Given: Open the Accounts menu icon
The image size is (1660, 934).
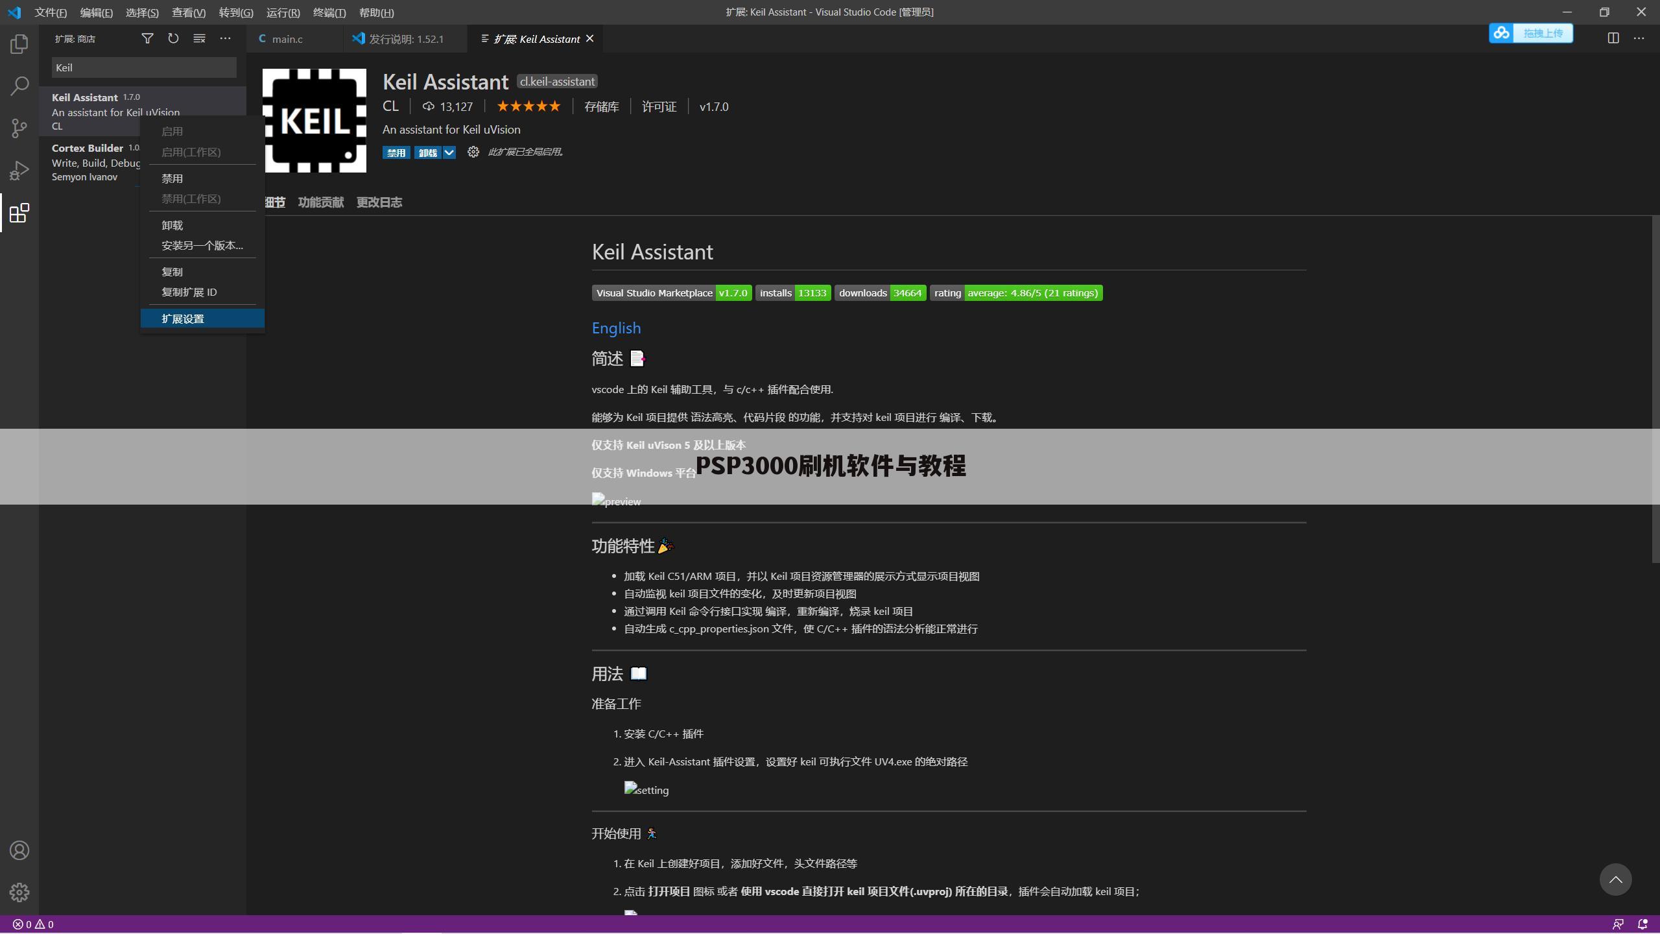Looking at the screenshot, I should click(19, 850).
